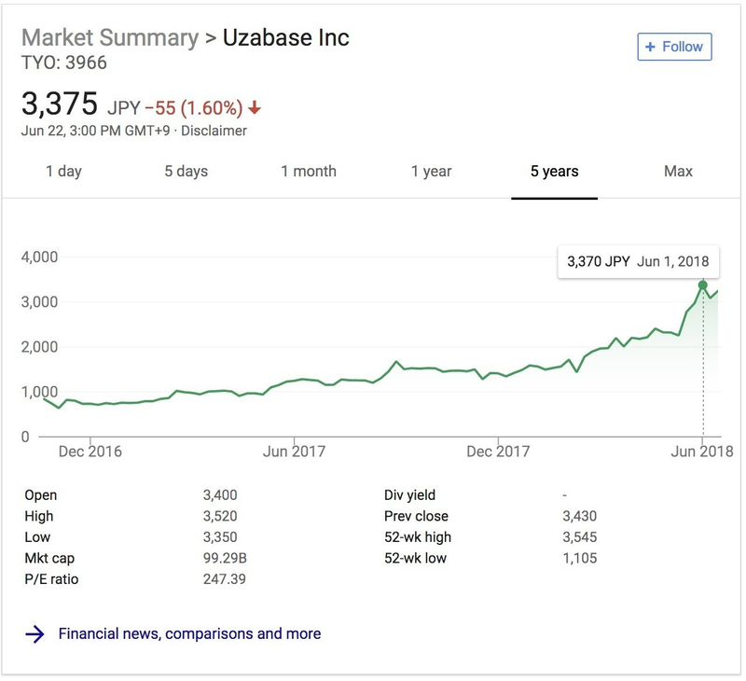Show the 1 month chart tab
Viewport: 746px width, 681px height.
pos(309,171)
